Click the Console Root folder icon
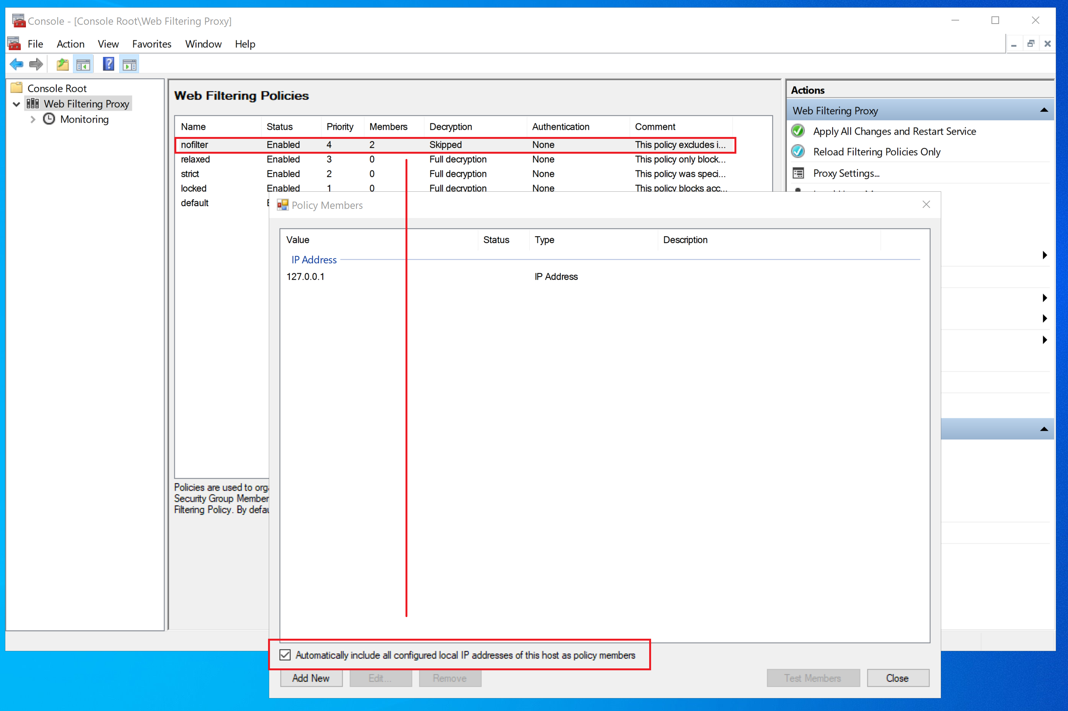The image size is (1068, 711). (17, 87)
